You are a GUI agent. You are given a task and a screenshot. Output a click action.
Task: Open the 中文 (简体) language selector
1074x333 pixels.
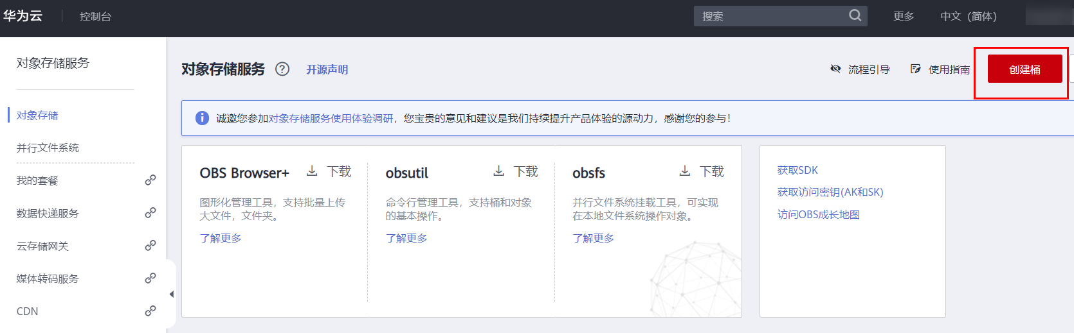[x=969, y=16]
